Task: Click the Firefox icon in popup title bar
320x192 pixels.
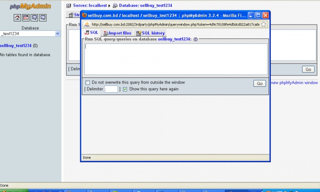Action: [84, 15]
